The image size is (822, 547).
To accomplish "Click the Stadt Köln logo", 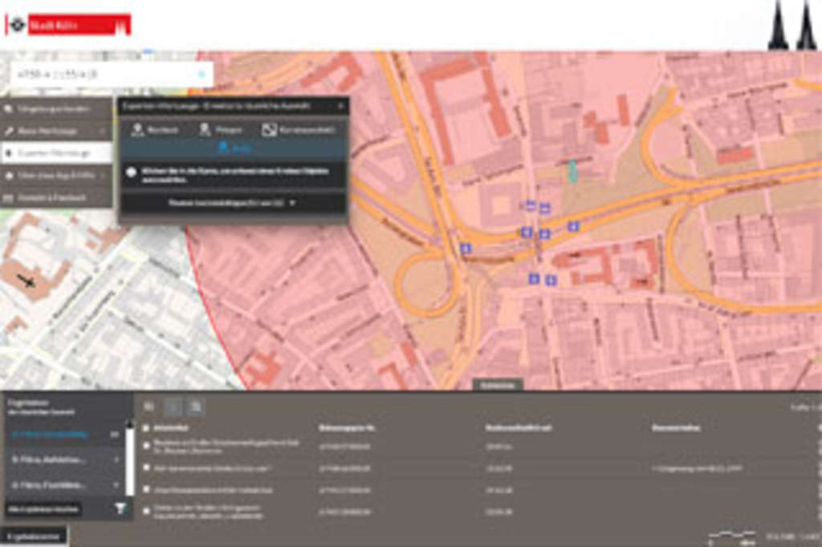I will coord(67,25).
